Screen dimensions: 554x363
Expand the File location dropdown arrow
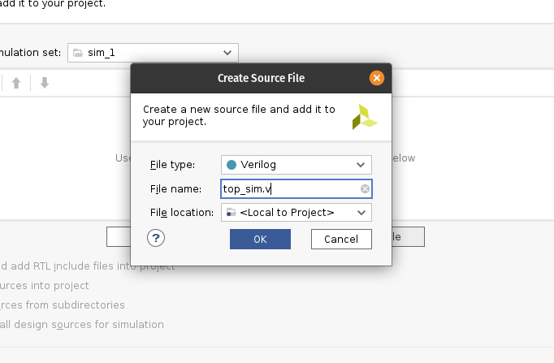(361, 213)
